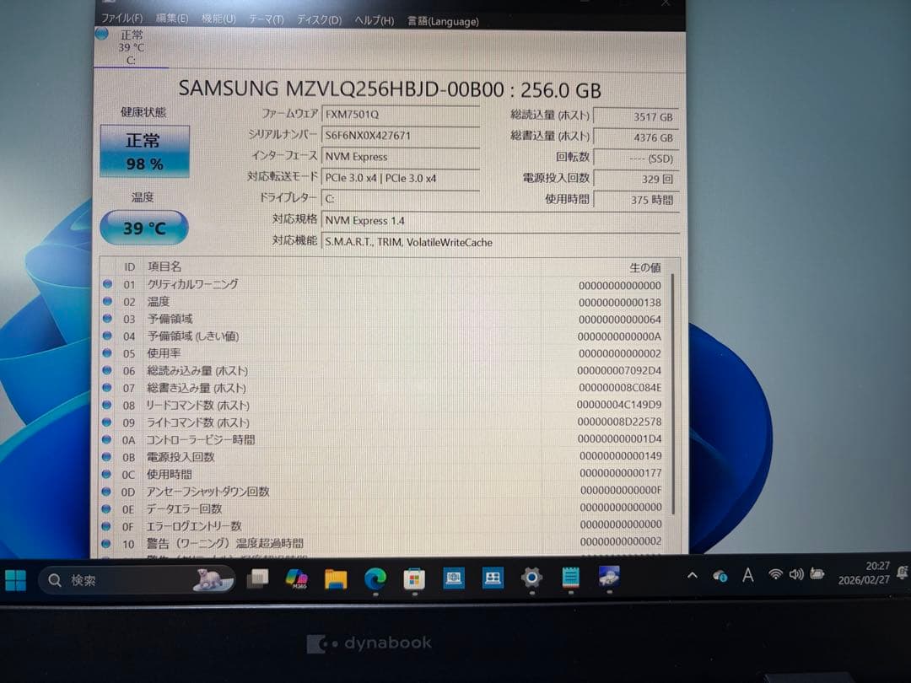Open Windows Settings from the taskbar
911x683 pixels.
532,578
